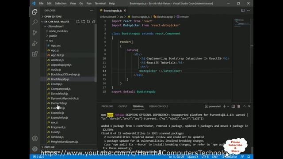This screenshot has width=283, height=159.
Task: Open the Accounts menu icon
Action: pyautogui.click(x=35, y=138)
